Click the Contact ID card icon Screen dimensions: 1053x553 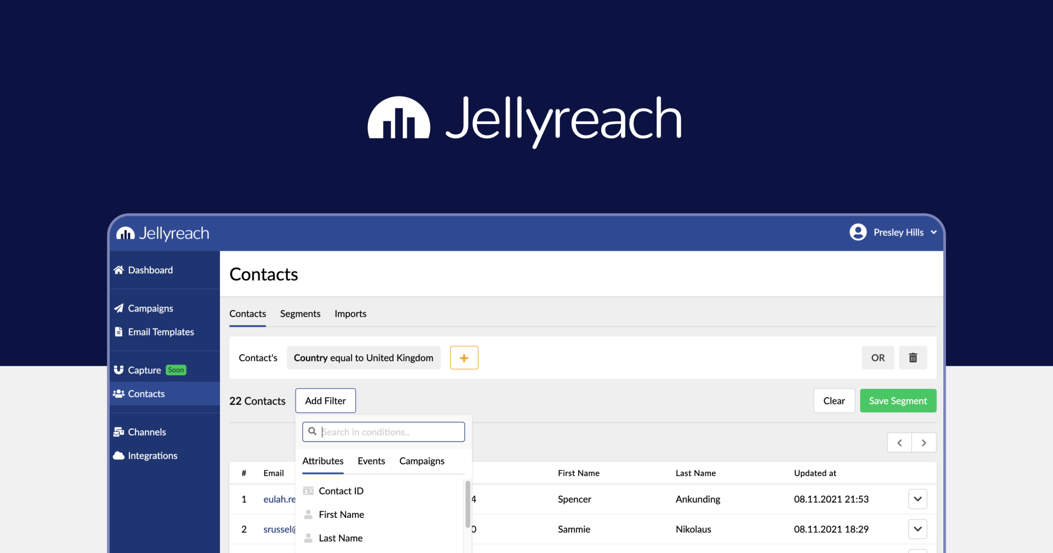[308, 491]
